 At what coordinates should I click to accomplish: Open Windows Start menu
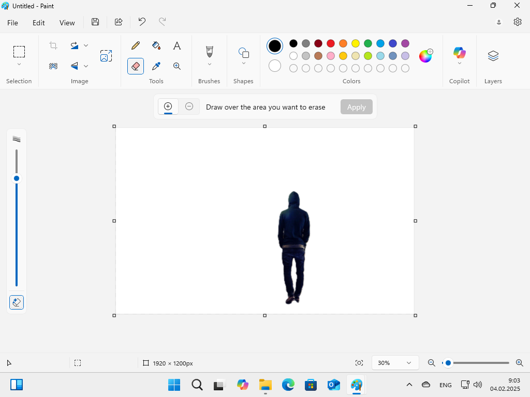coord(174,385)
